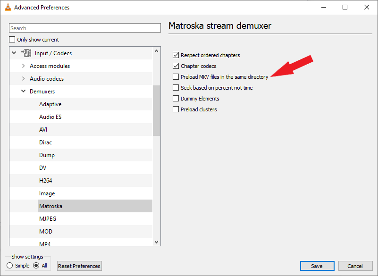Image resolution: width=378 pixels, height=276 pixels.
Task: Click the tree scrollbar down arrow
Action: click(157, 242)
